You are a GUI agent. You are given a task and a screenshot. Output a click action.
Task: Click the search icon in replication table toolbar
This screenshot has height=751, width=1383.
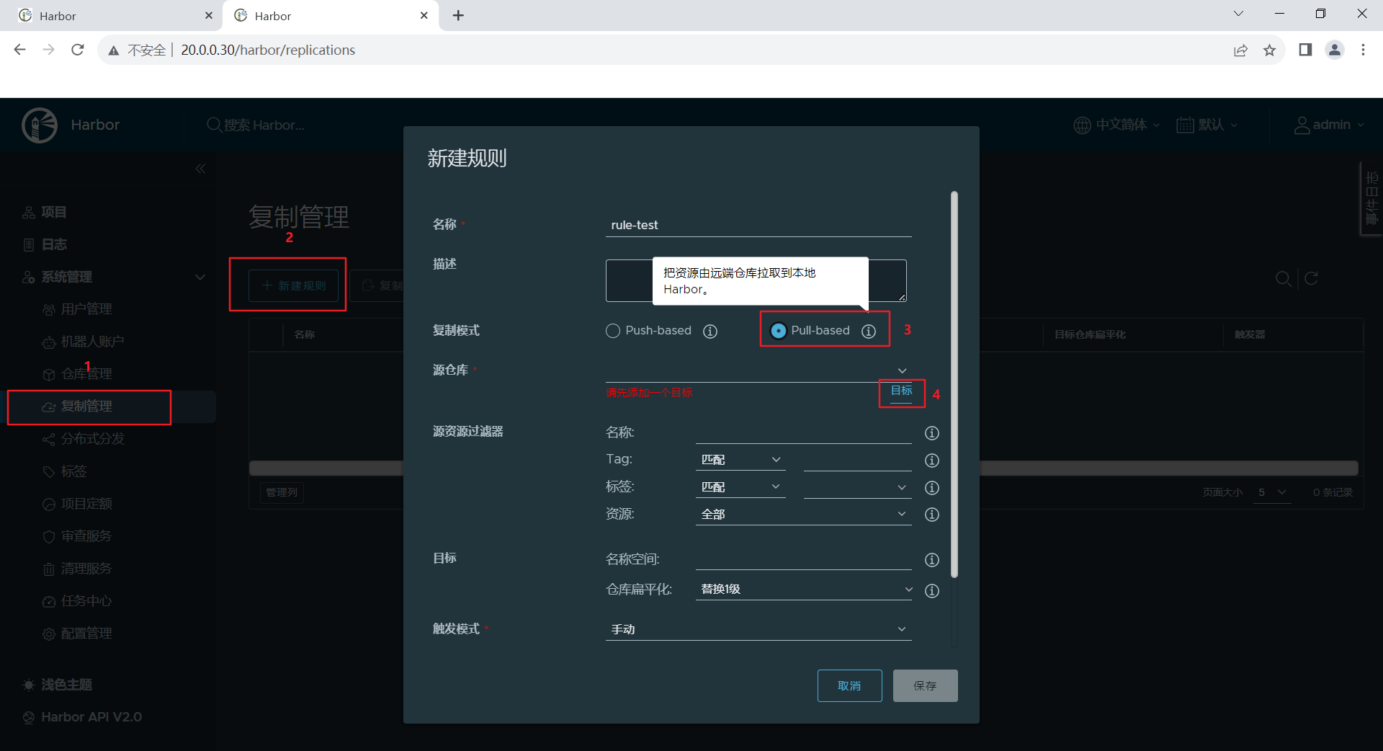[1283, 278]
